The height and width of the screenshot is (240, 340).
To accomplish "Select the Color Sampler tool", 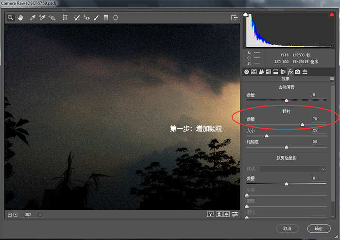I will pyautogui.click(x=42, y=17).
